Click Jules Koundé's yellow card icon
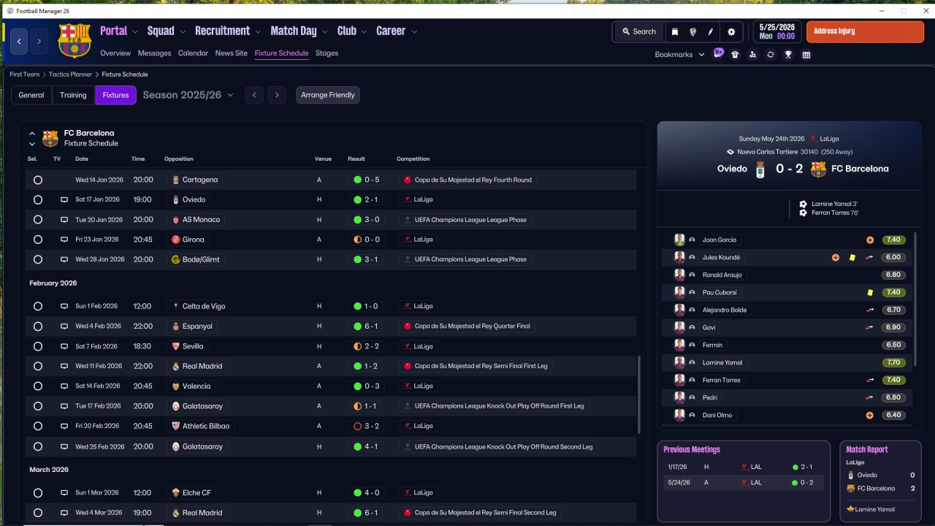935x526 pixels. click(x=852, y=257)
